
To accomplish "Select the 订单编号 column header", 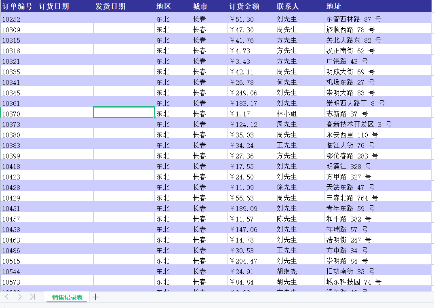I will click(x=17, y=6).
